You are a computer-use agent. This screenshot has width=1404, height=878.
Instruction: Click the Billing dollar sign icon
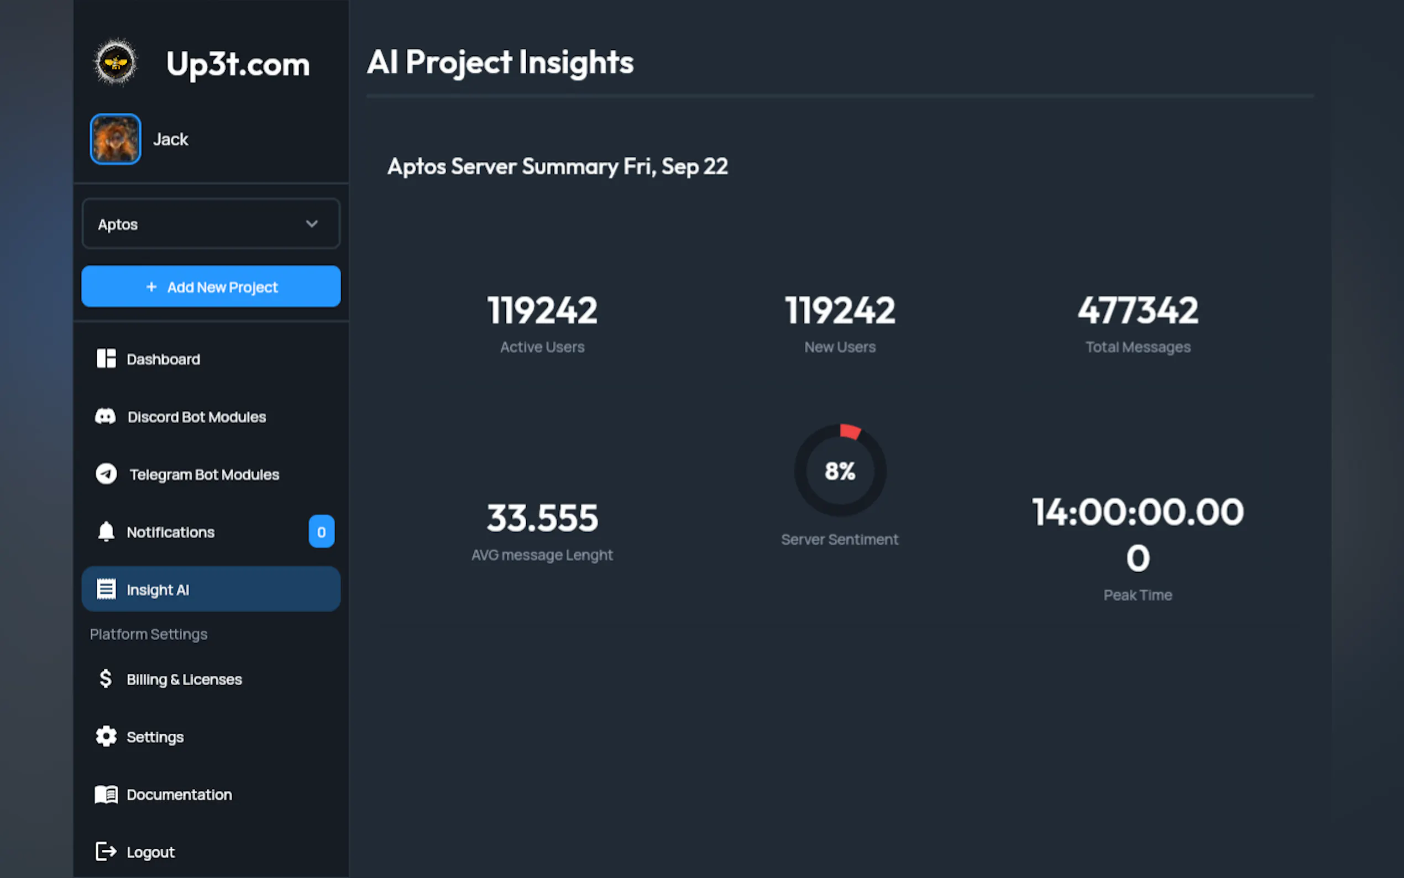click(x=106, y=678)
